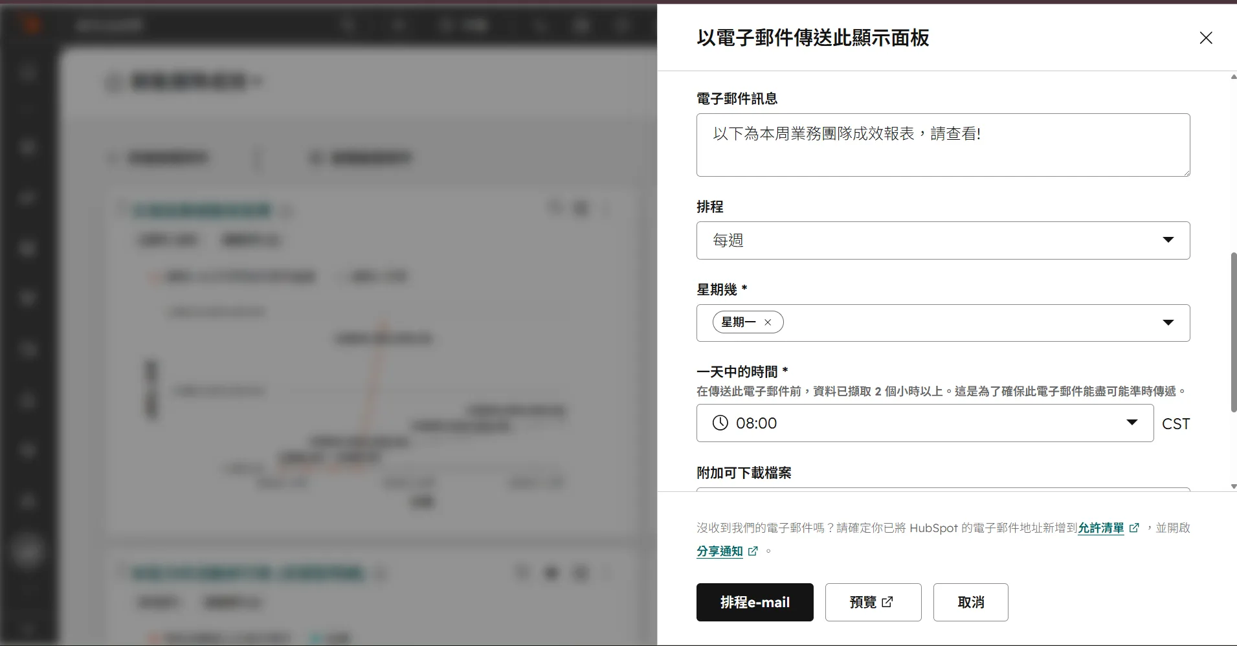Click the 取消 cancel button
Image resolution: width=1237 pixels, height=646 pixels.
point(970,602)
